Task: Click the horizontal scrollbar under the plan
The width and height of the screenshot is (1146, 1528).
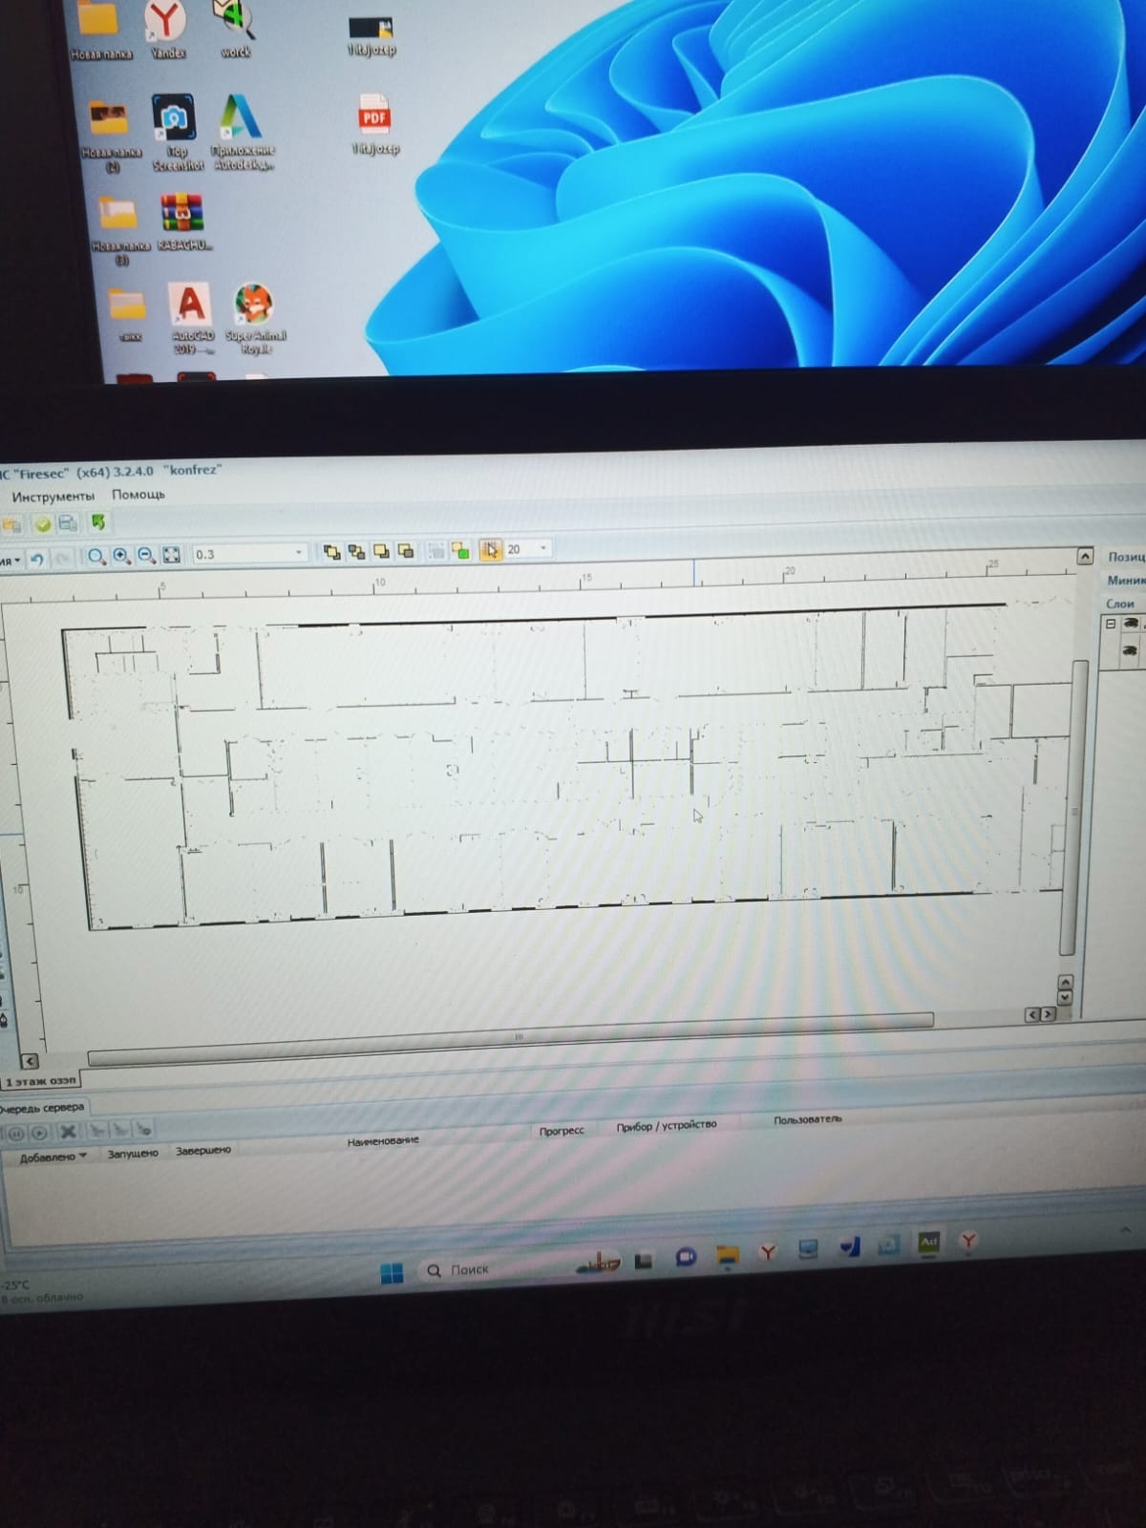Action: click(x=510, y=1037)
